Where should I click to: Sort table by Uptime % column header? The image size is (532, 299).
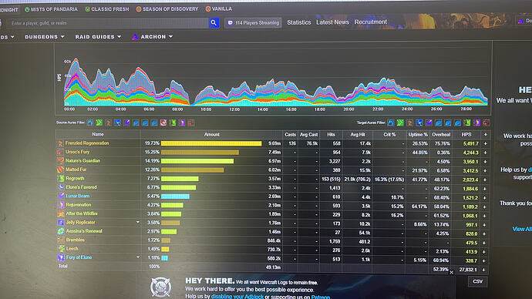418,135
